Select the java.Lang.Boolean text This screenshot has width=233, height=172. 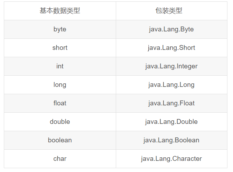(x=171, y=140)
